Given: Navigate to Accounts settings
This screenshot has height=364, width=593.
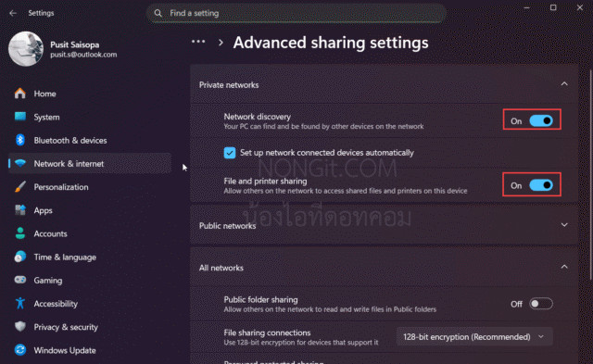Looking at the screenshot, I should 90,233.
